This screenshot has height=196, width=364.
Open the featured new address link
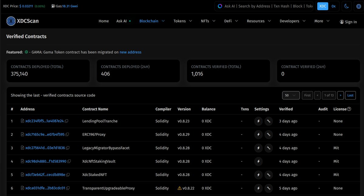(x=130, y=52)
